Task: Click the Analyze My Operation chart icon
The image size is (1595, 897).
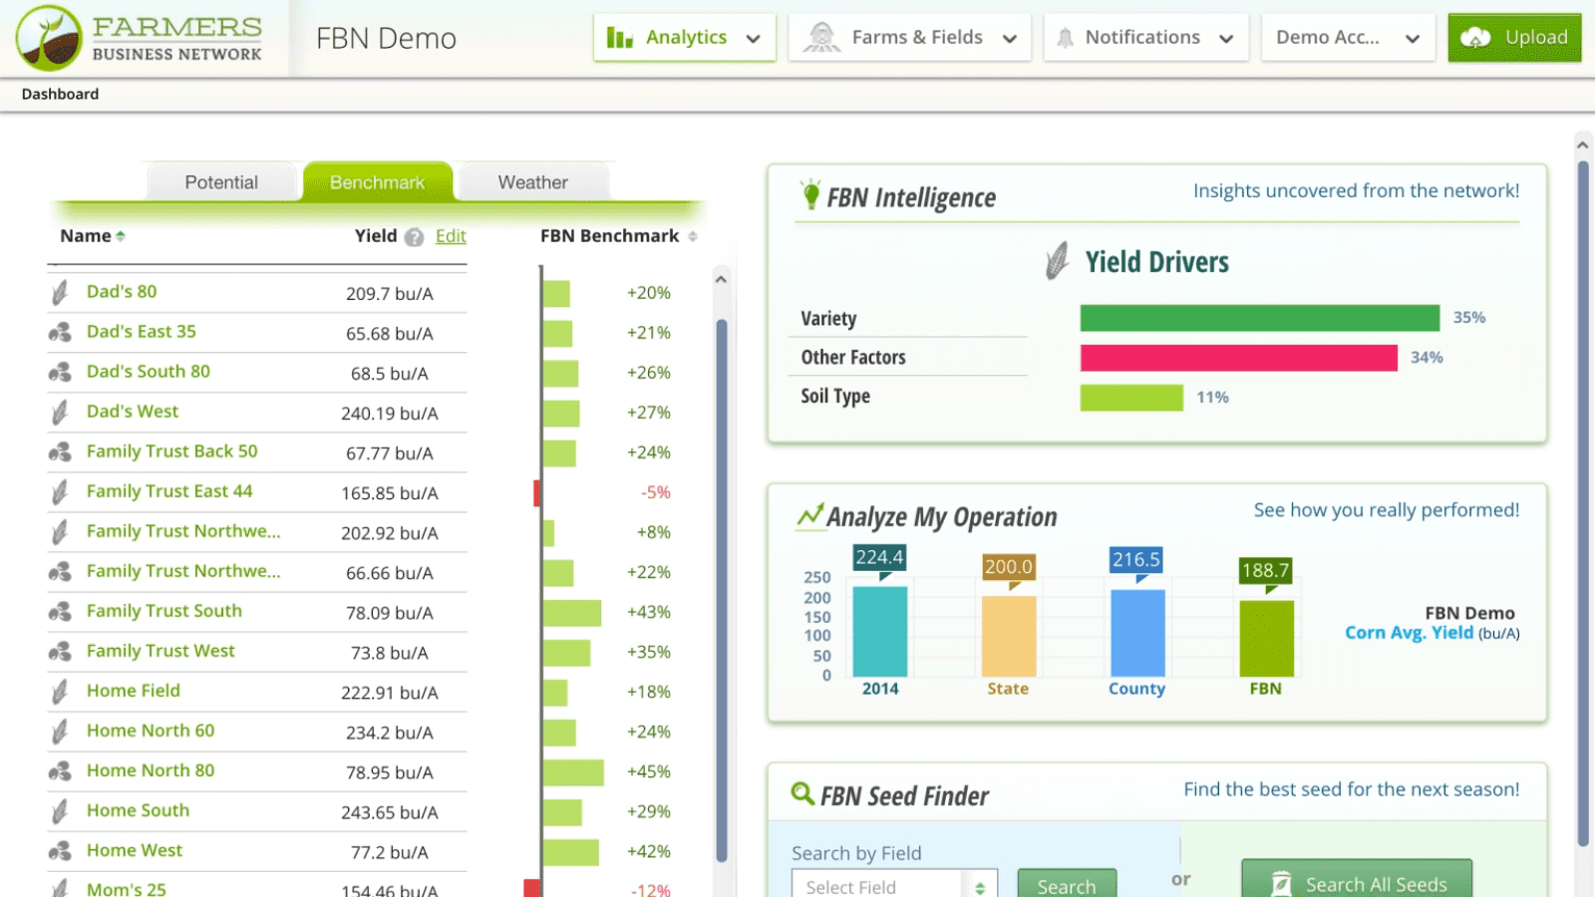Action: [x=809, y=515]
